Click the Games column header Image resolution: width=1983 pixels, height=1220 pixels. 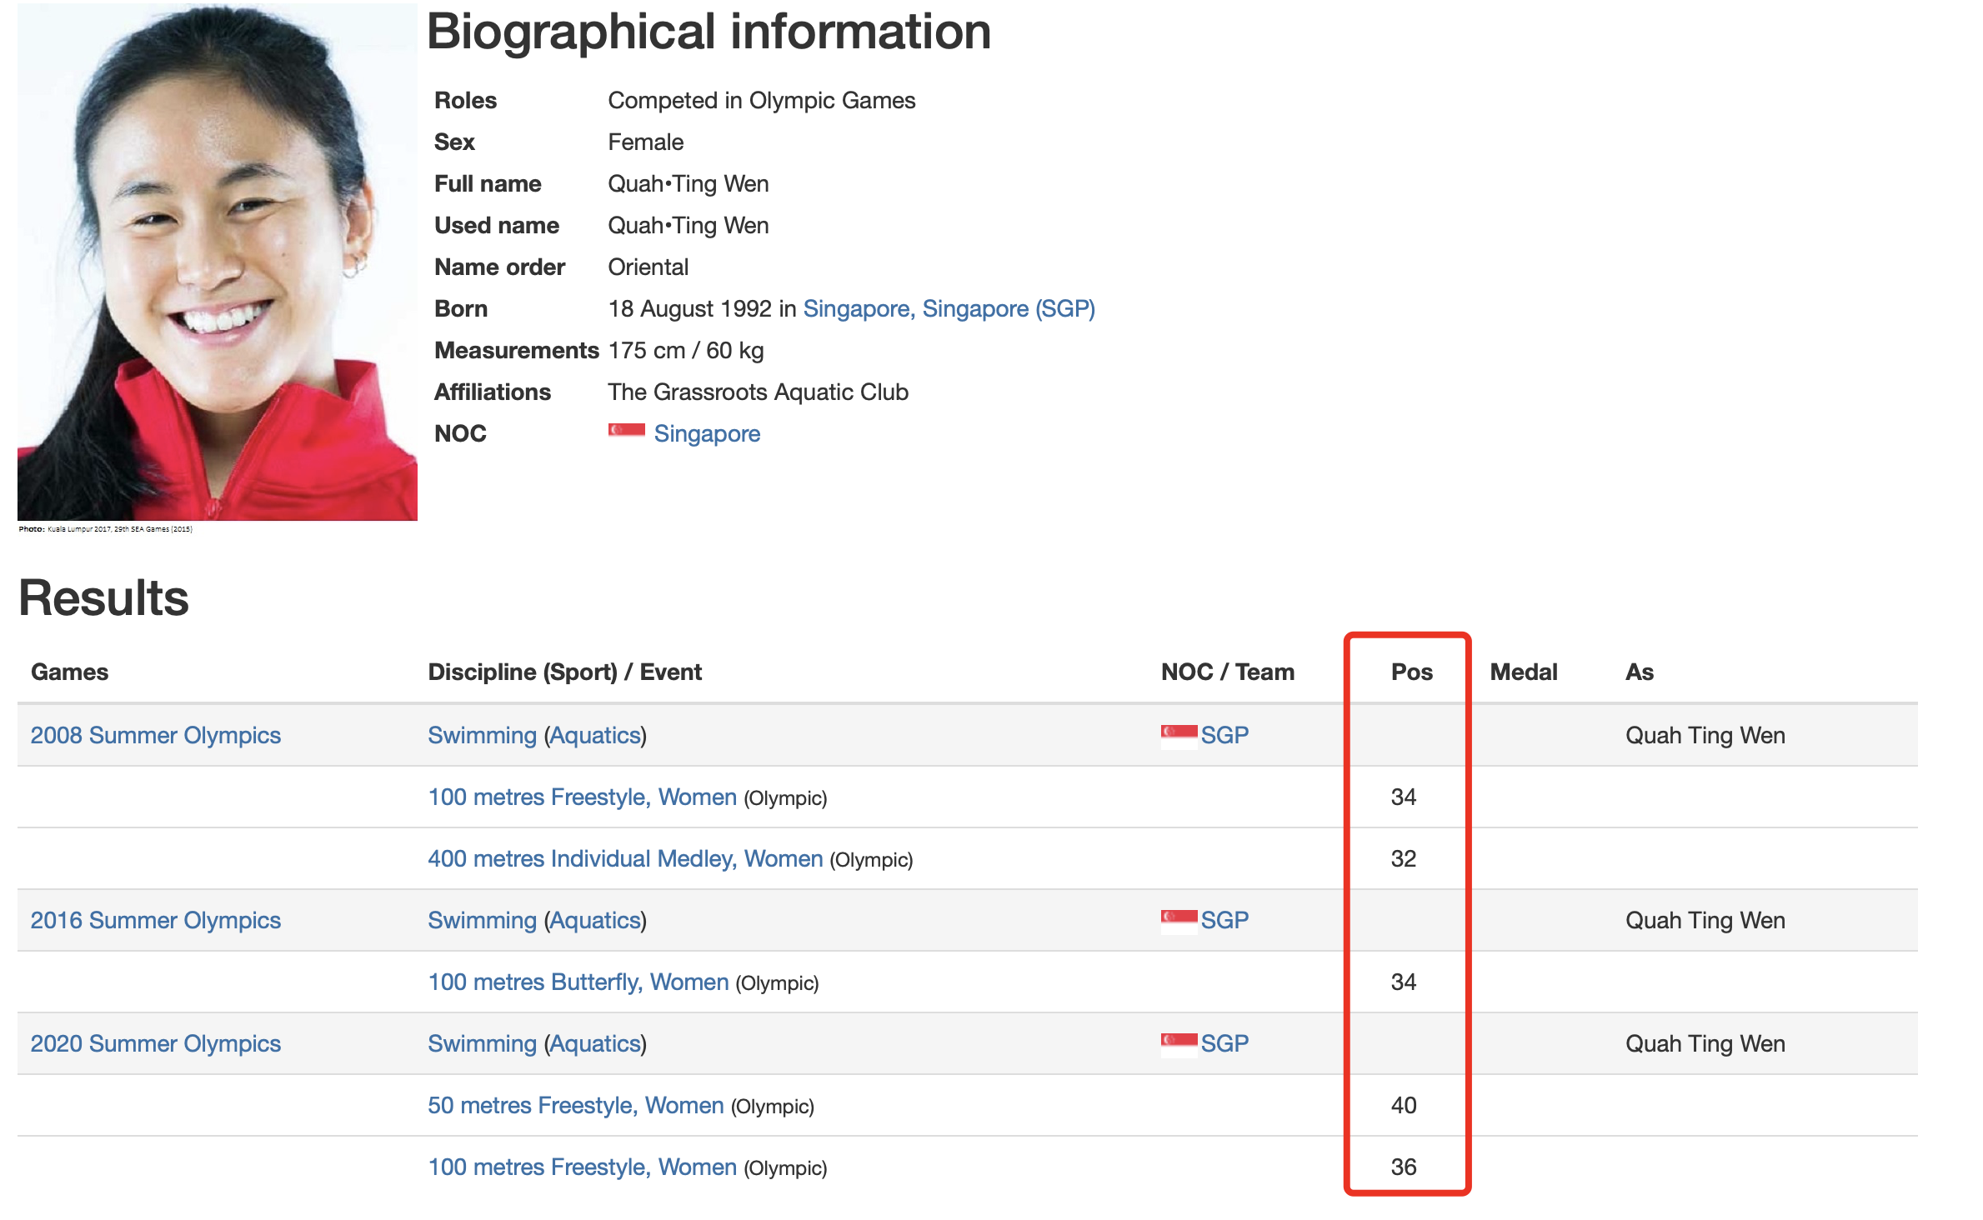70,672
